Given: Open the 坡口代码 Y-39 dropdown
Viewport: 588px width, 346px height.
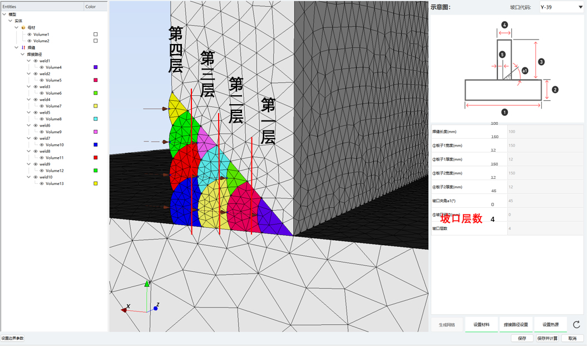Looking at the screenshot, I should [561, 7].
